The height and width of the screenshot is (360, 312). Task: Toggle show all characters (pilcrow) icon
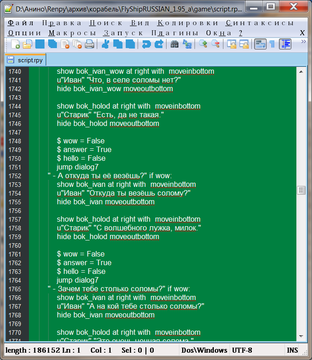click(x=273, y=44)
